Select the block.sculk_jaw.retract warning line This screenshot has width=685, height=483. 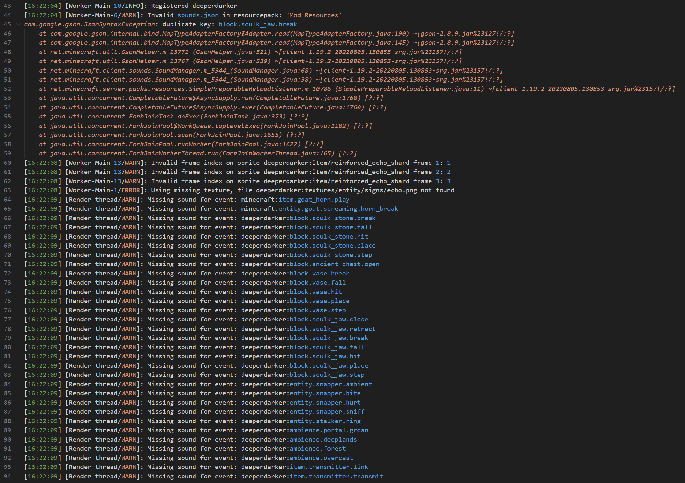tap(333, 329)
